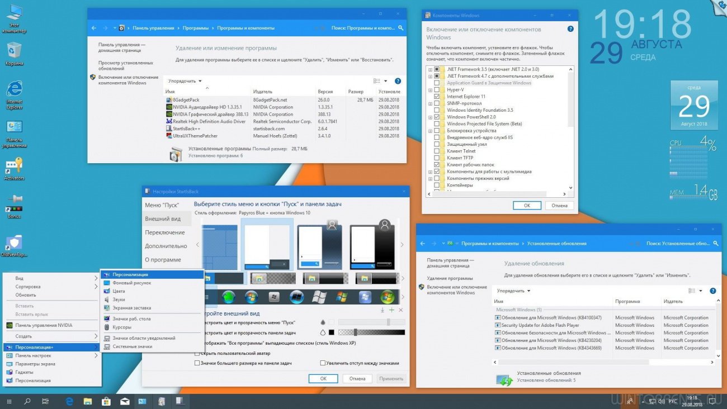The height and width of the screenshot is (409, 727).
Task: Select the Papyros Blue menu style thumbnail
Action: point(267,245)
